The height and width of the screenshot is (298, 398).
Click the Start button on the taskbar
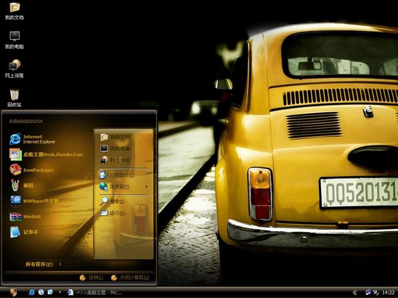click(12, 292)
